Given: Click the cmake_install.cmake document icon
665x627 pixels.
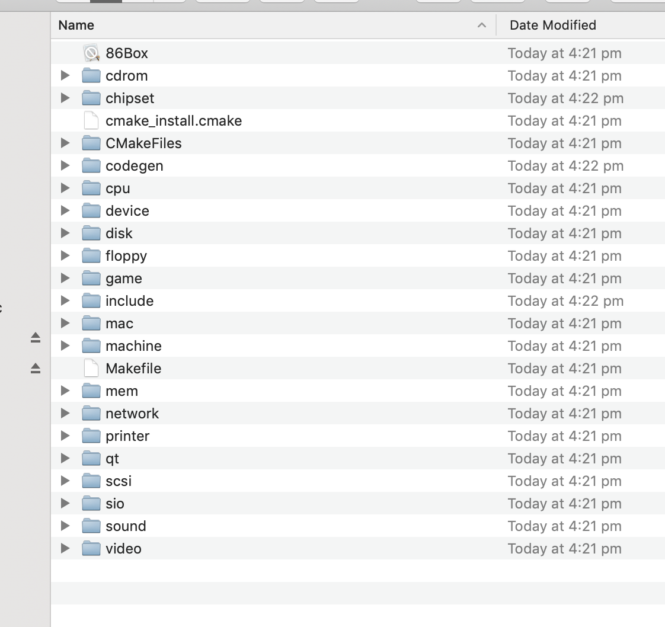Looking at the screenshot, I should pyautogui.click(x=91, y=120).
